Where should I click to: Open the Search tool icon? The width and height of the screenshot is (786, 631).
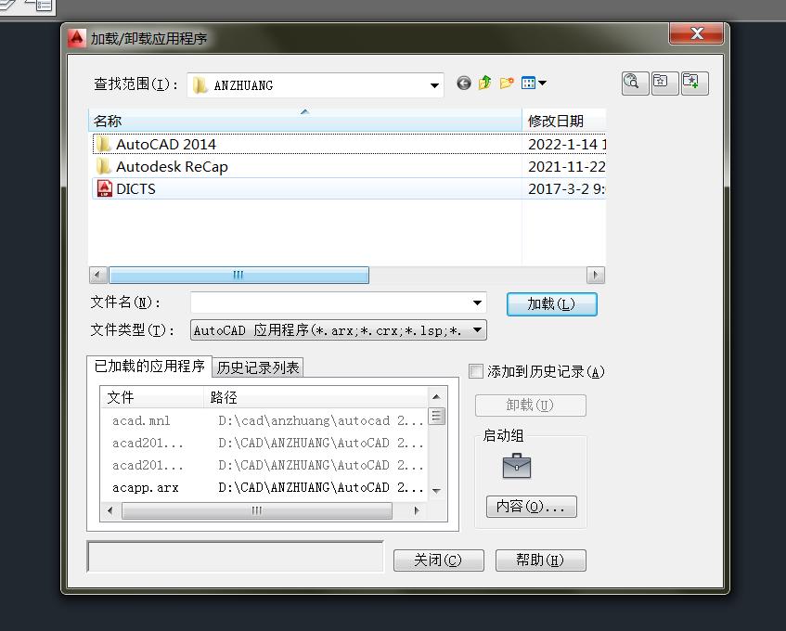[x=635, y=83]
